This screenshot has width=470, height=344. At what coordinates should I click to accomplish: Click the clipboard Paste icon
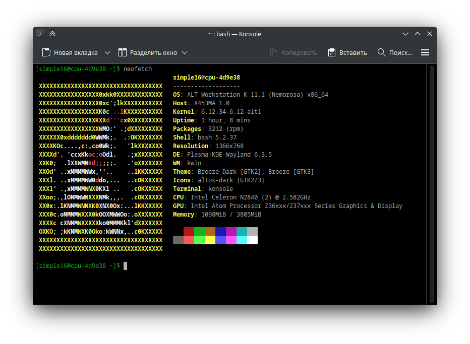(332, 52)
